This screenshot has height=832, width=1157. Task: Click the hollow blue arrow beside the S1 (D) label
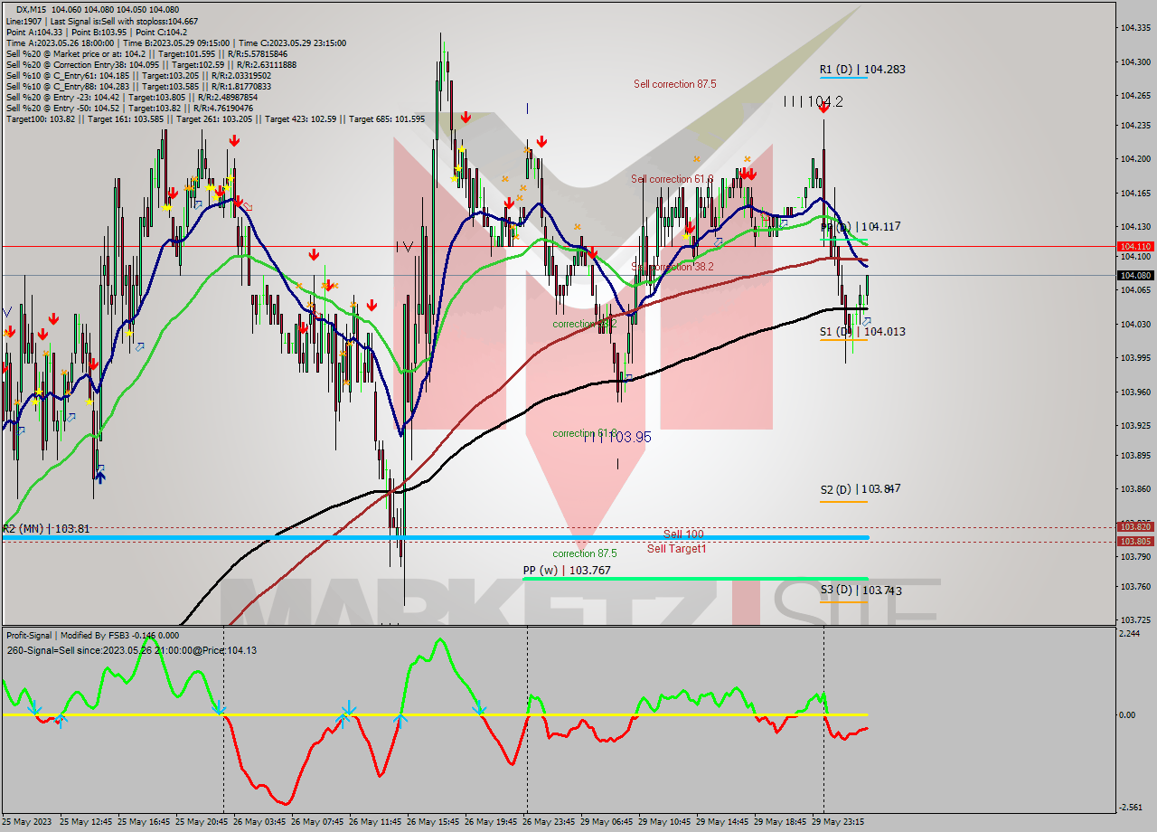[866, 321]
